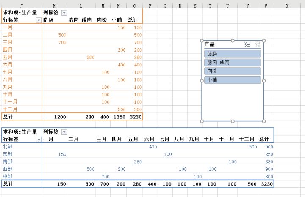
Task: Click the slicer's bottom-right resize handle
Action: coord(263,121)
